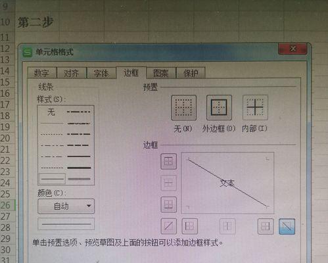Click the right border icon
The height and width of the screenshot is (263, 328).
pos(266,226)
